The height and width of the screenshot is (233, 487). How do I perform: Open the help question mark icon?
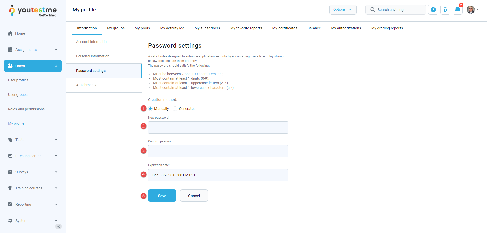tap(433, 10)
